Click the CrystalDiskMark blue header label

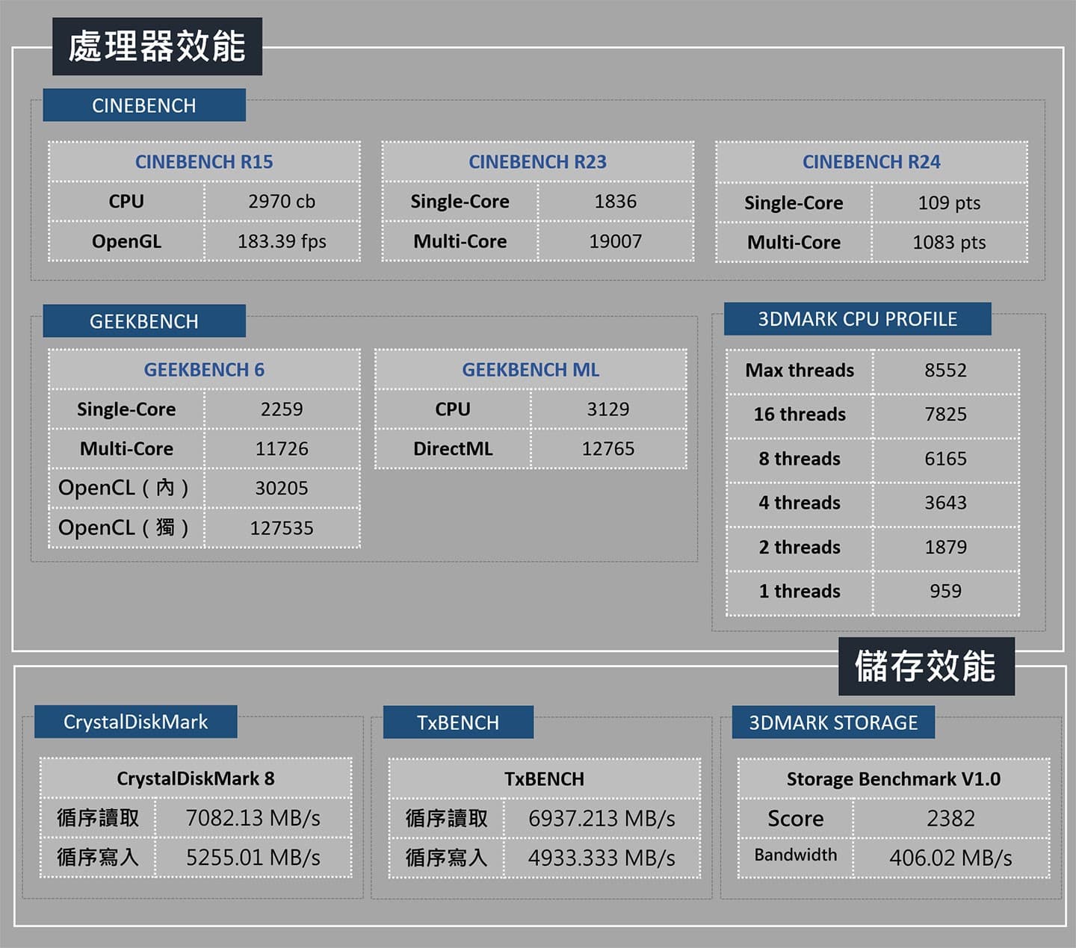tap(135, 722)
